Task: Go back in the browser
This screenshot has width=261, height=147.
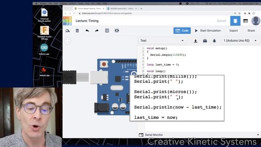Action: pyautogui.click(x=65, y=13)
